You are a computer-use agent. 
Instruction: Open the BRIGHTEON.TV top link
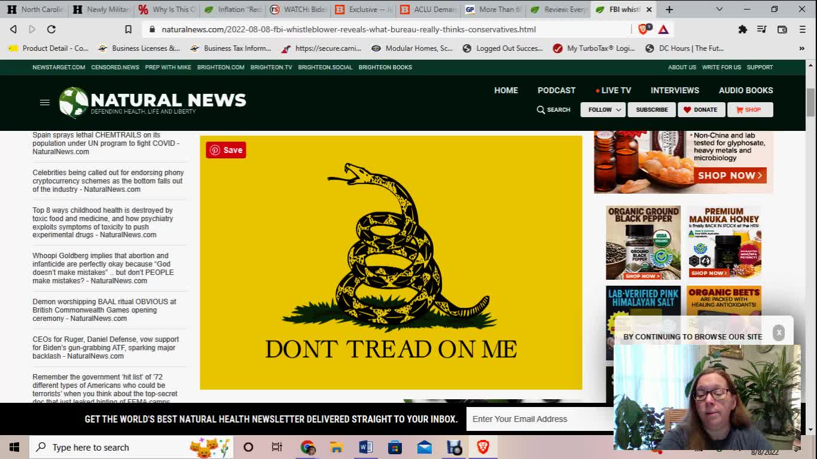[x=271, y=68]
